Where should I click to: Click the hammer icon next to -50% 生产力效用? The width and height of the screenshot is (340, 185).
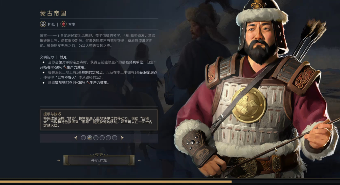[x=65, y=67]
